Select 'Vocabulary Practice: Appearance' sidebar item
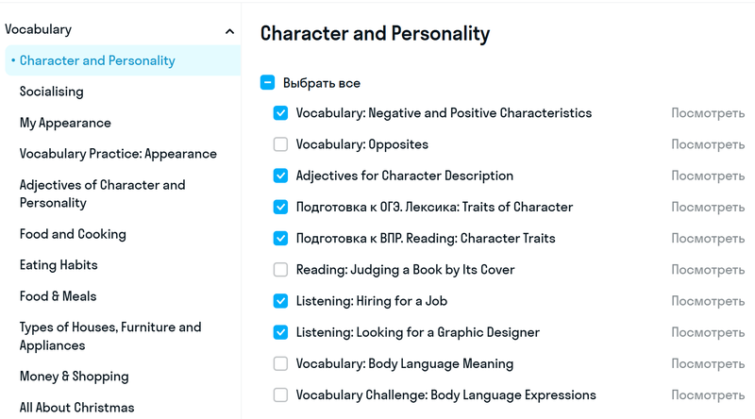This screenshot has height=419, width=755. [118, 154]
